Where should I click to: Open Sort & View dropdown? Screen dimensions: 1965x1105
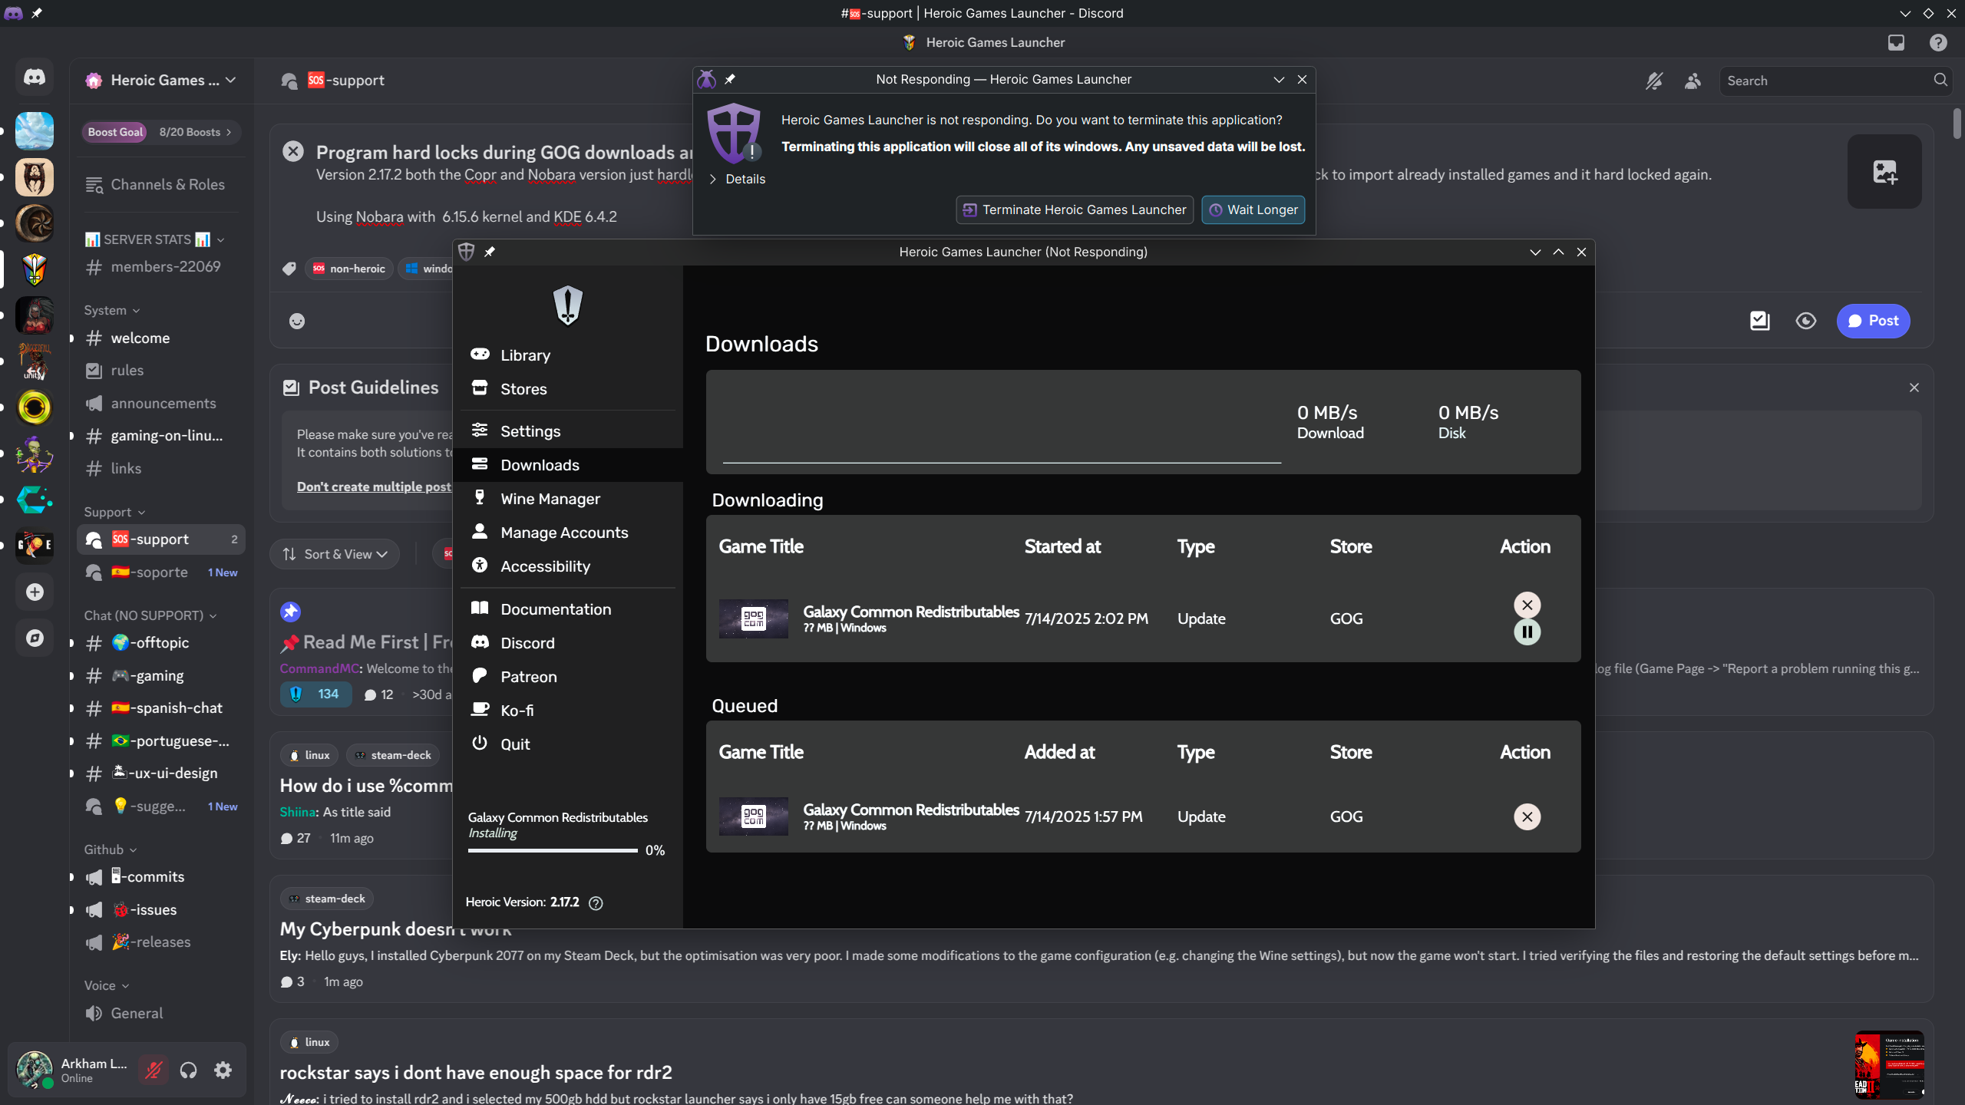point(335,554)
